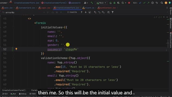Click the editor vertical scrollbar thumb
Screen dimensions: 172x97
tap(168, 44)
